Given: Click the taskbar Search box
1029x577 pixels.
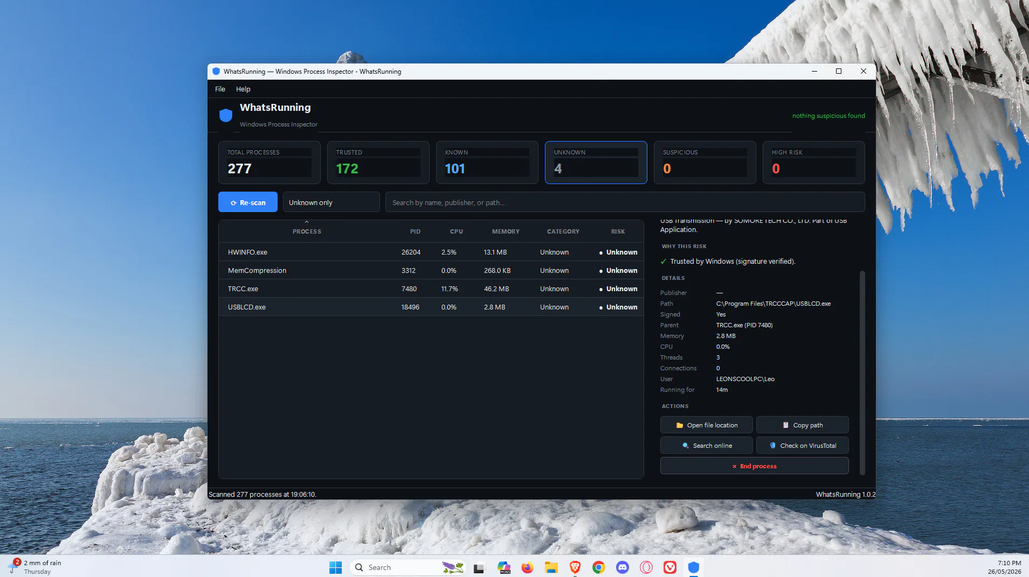Looking at the screenshot, I should (x=408, y=567).
